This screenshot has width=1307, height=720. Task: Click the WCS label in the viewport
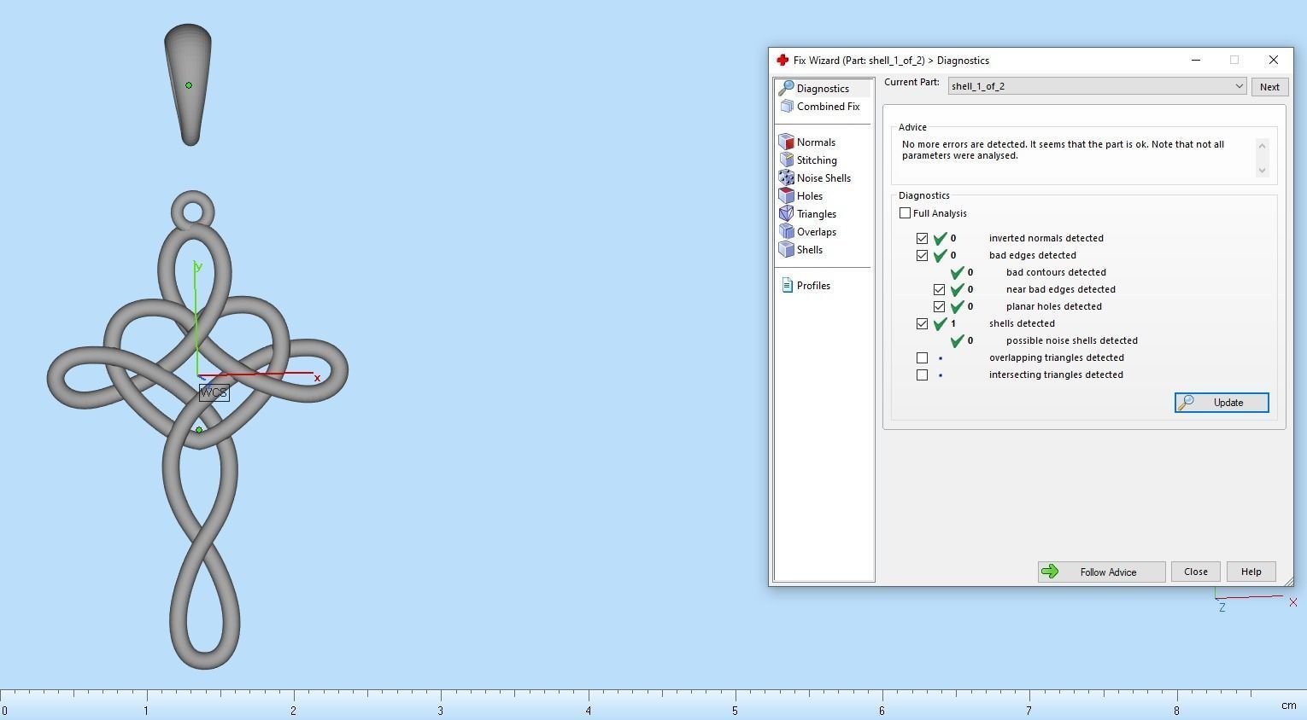pos(214,393)
